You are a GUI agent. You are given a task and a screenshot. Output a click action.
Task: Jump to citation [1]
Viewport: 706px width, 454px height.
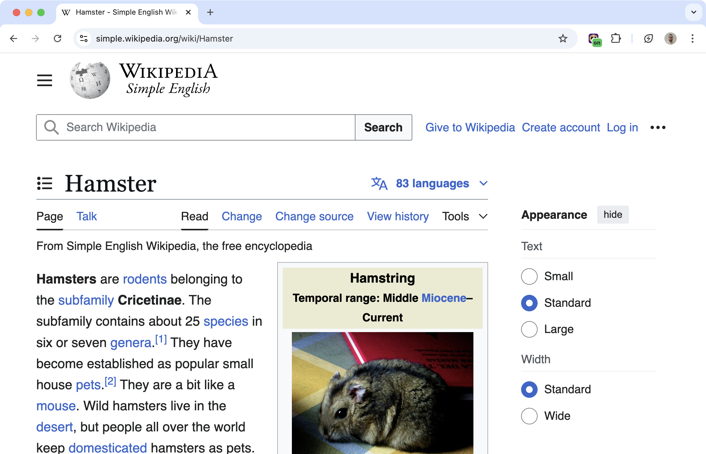(x=161, y=339)
